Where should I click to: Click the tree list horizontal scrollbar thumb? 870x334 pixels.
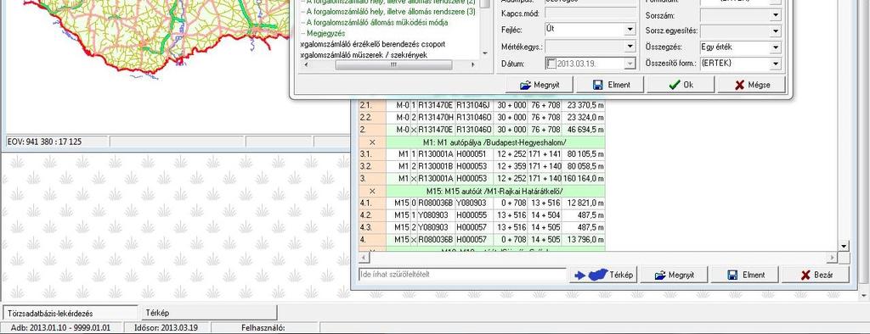pyautogui.click(x=393, y=64)
